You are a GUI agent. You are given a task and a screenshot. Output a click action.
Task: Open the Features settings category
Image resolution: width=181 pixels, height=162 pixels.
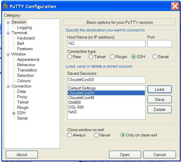pos(25,49)
